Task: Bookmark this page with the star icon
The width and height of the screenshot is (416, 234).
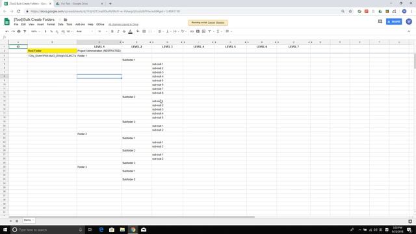Action: 350,12
